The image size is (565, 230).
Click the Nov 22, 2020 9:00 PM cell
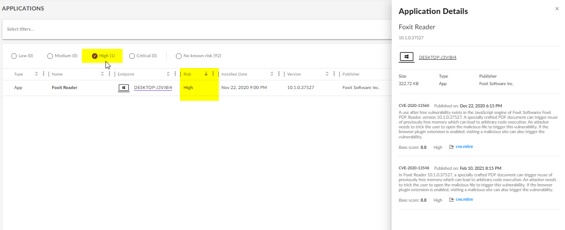(x=244, y=88)
